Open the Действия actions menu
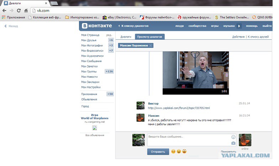The image size is (279, 166). 238,37
